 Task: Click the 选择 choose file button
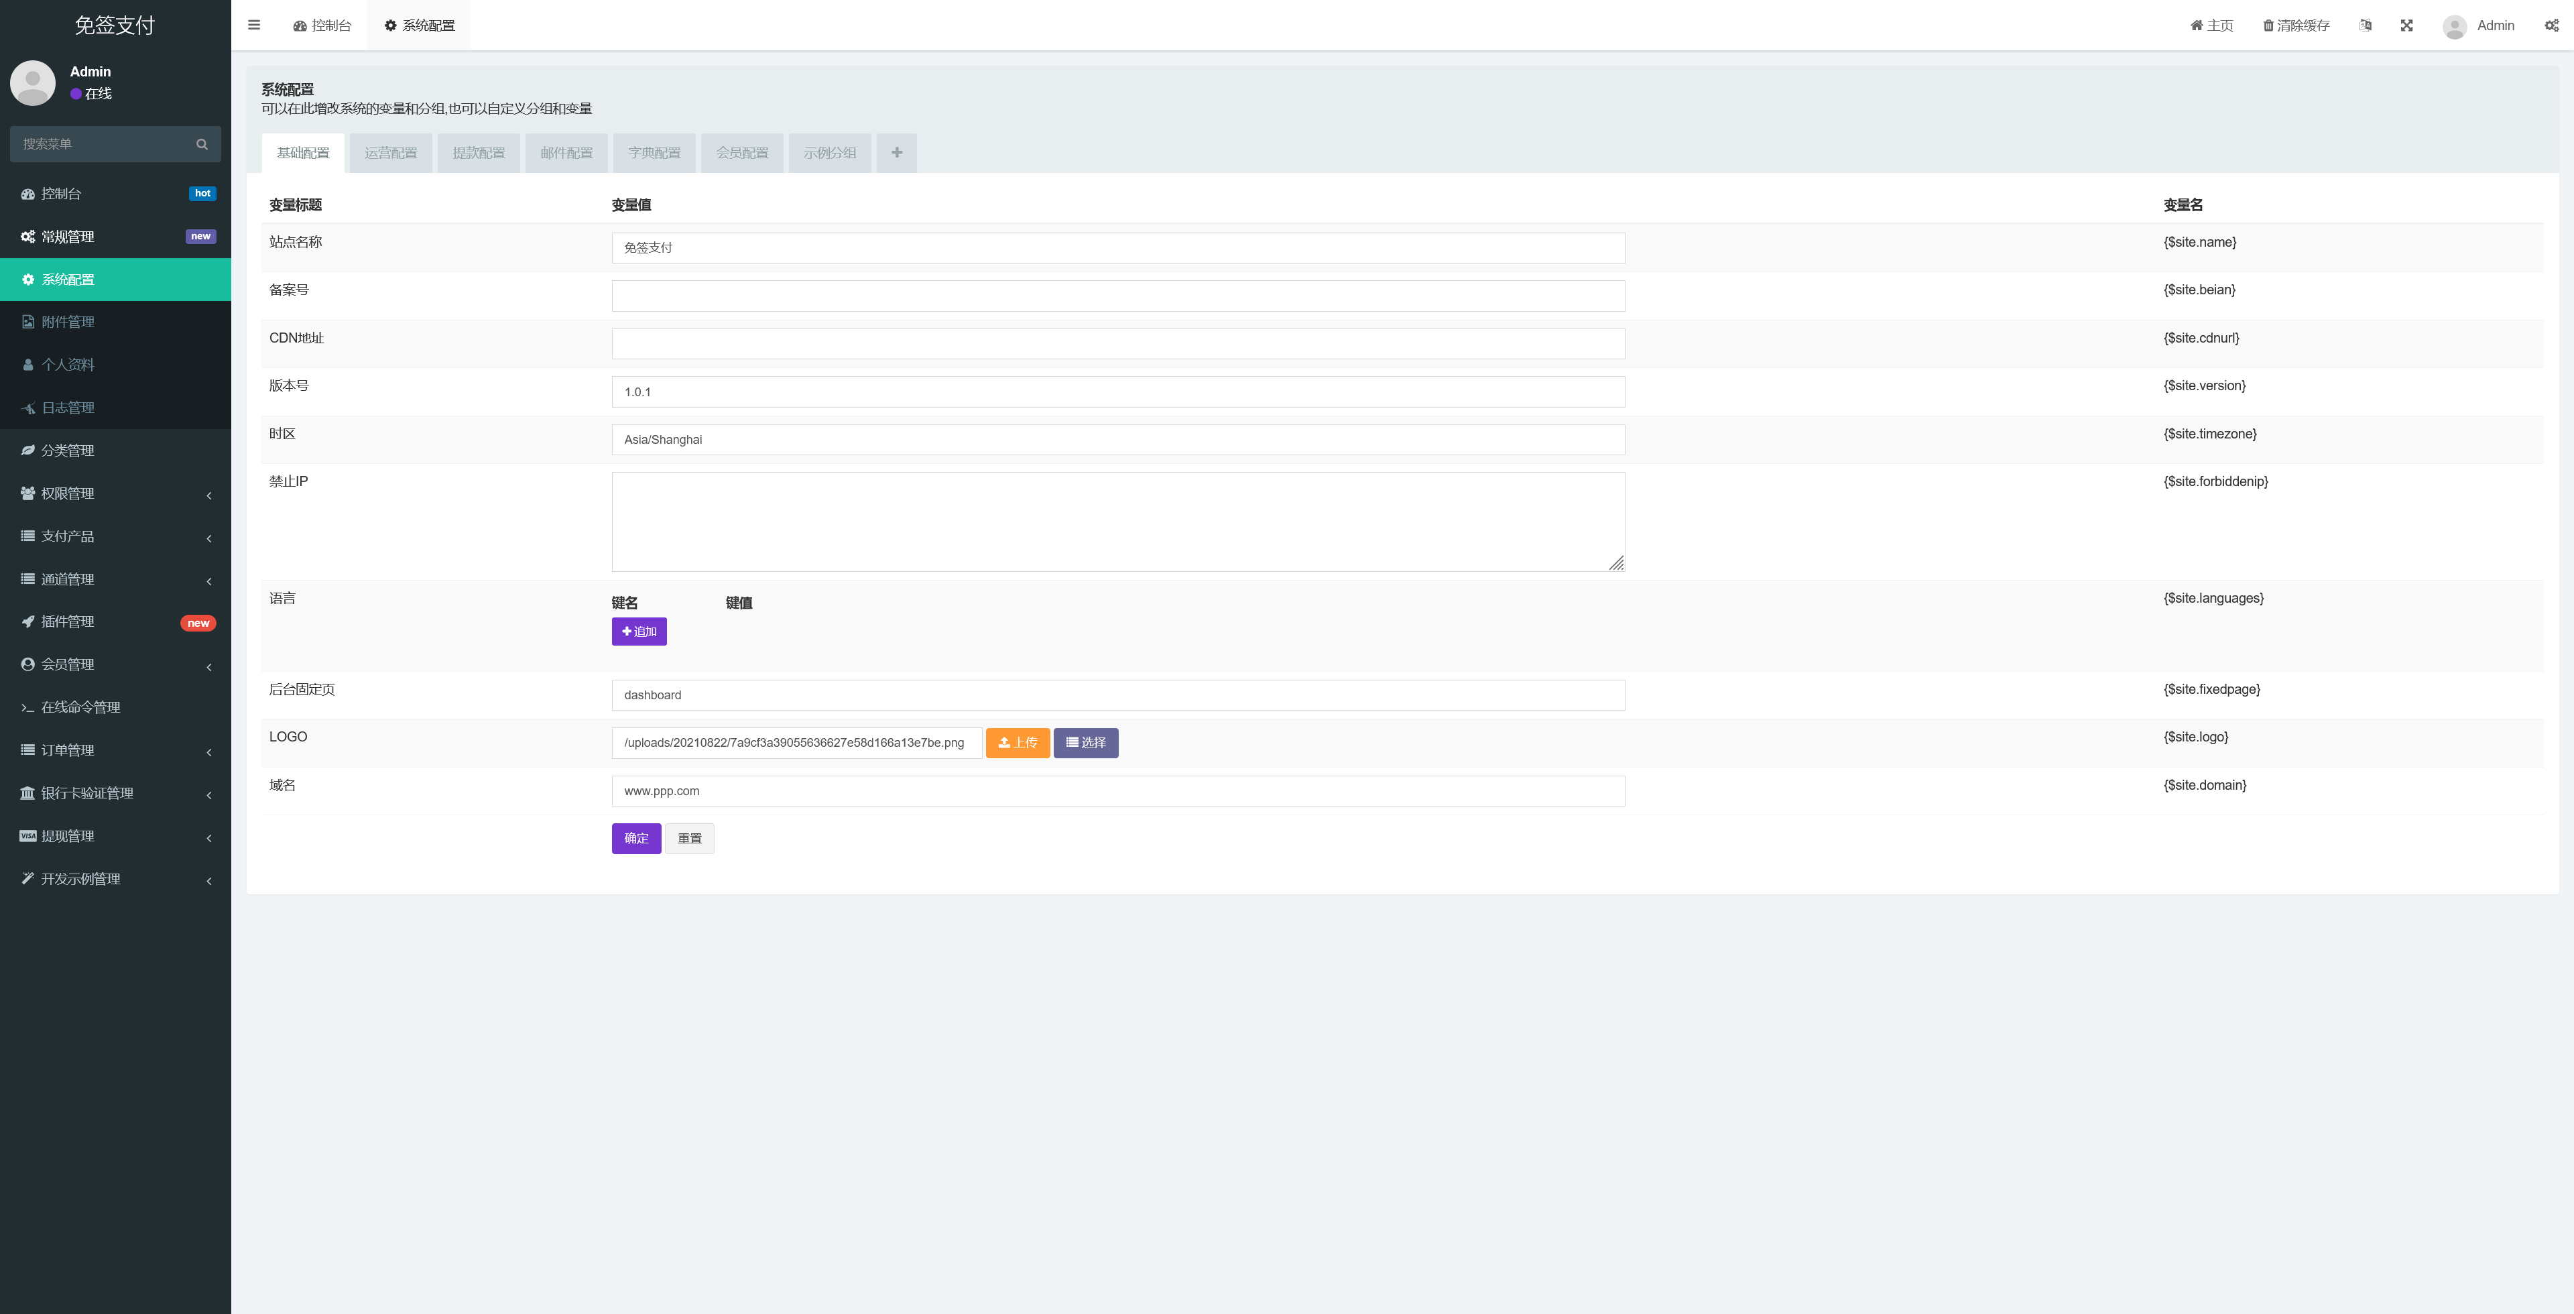(1085, 742)
